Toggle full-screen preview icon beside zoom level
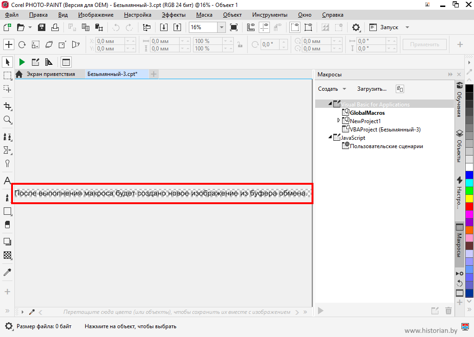This screenshot has height=337, width=474. (x=234, y=27)
